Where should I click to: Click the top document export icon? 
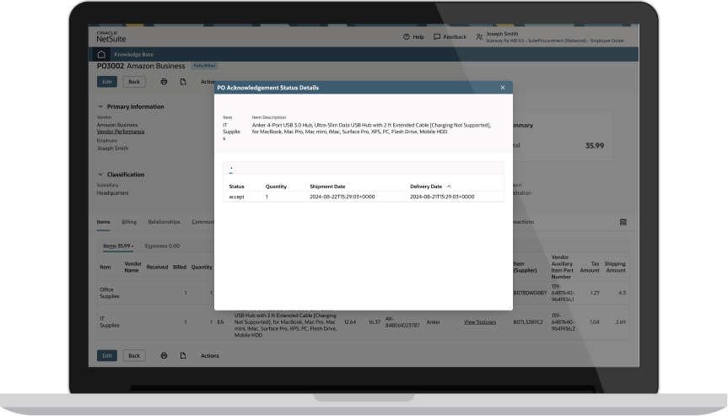[x=183, y=82]
